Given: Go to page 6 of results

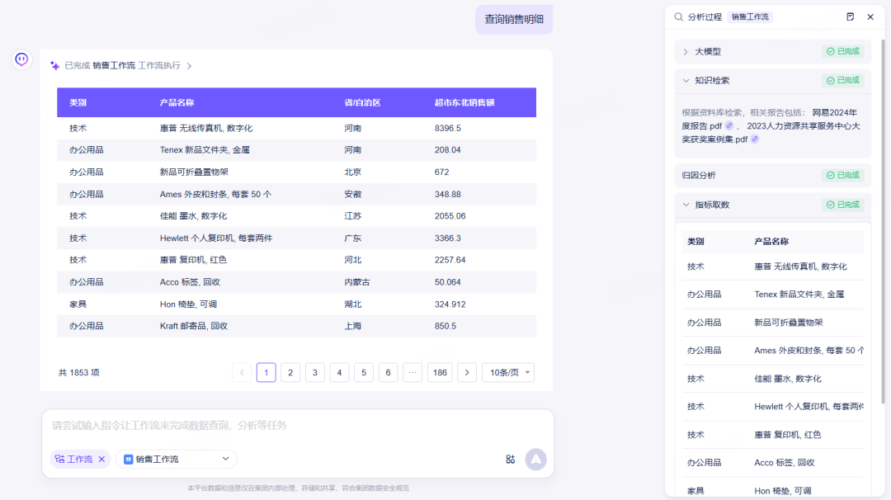Looking at the screenshot, I should [388, 373].
